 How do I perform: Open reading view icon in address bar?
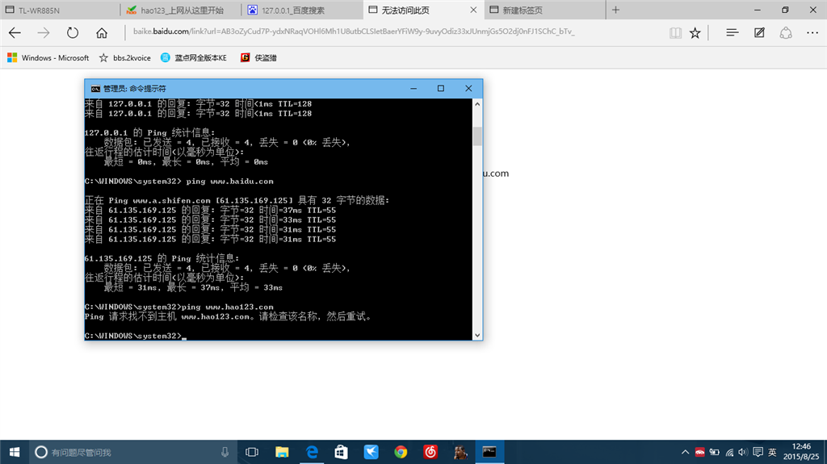click(675, 33)
